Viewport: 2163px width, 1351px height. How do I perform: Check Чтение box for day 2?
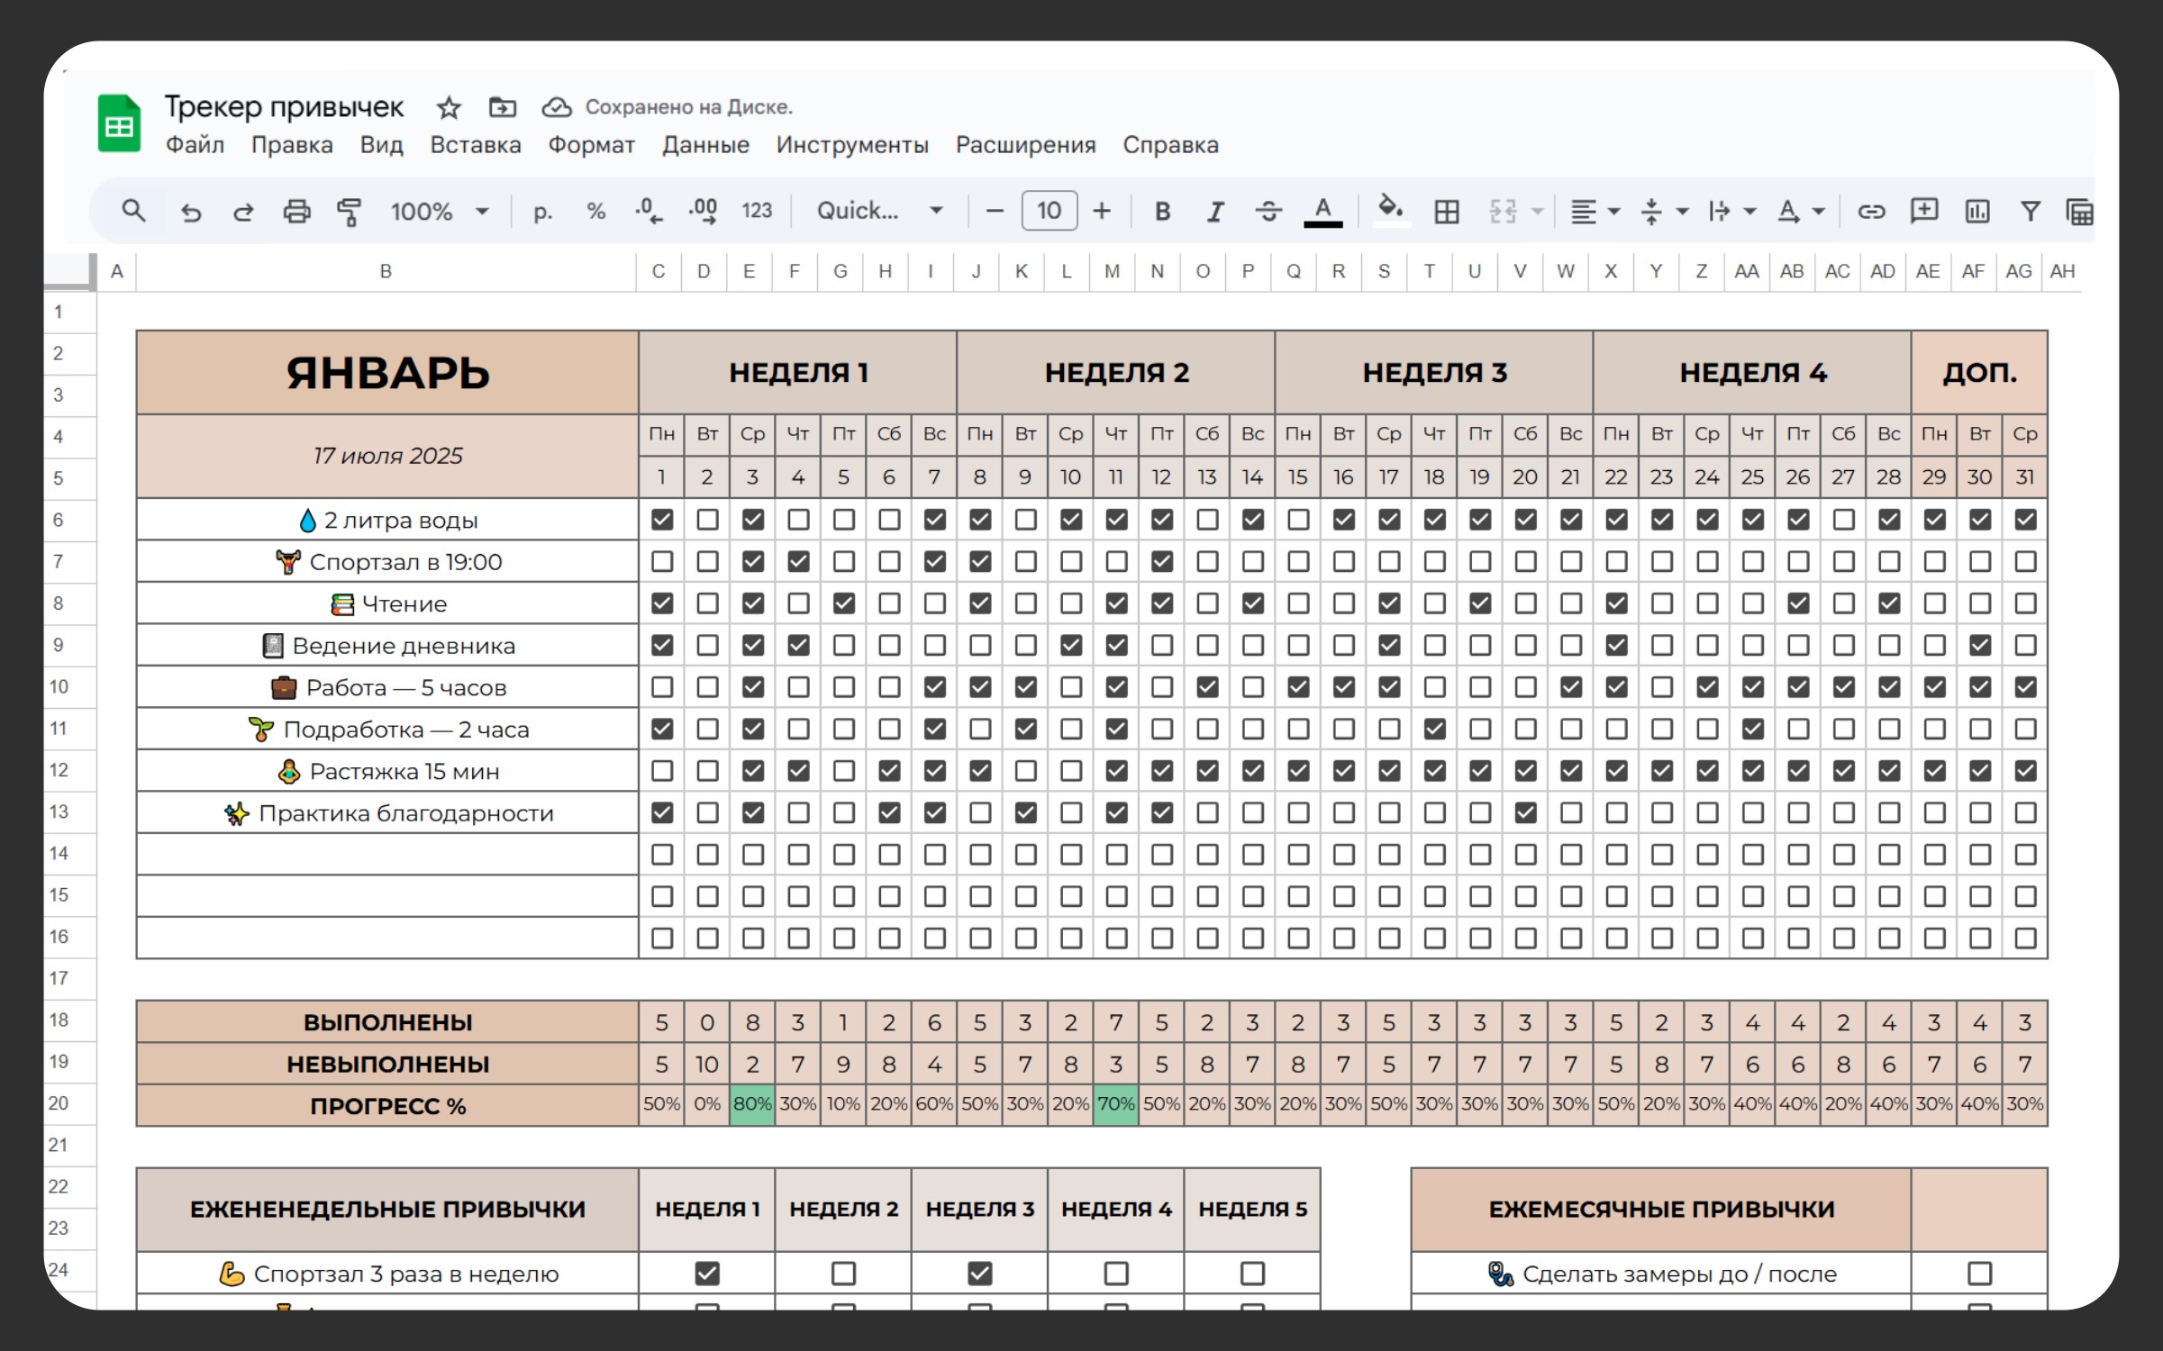(x=708, y=603)
